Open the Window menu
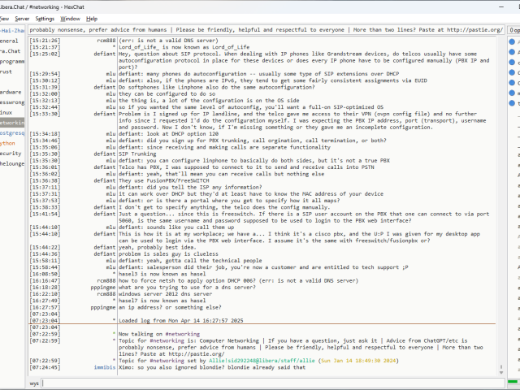Screen dimensions: 520x390 click(x=71, y=18)
